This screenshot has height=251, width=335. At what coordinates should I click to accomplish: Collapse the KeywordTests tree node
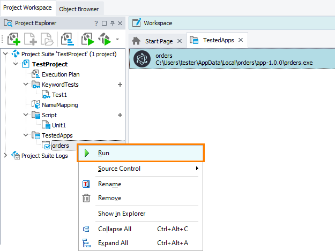coord(26,85)
